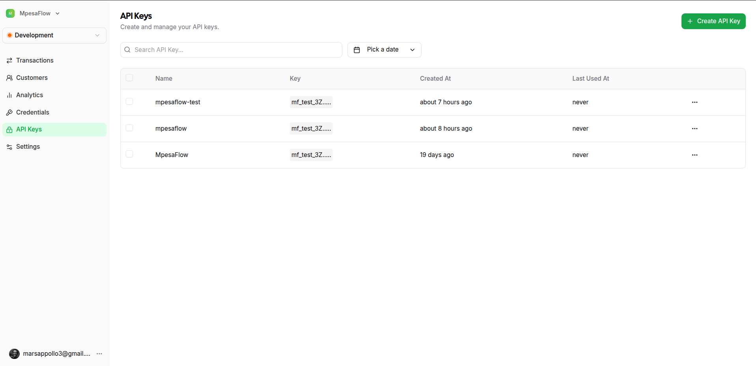Image resolution: width=756 pixels, height=366 pixels.
Task: Select API Keys in sidebar
Action: click(x=54, y=129)
